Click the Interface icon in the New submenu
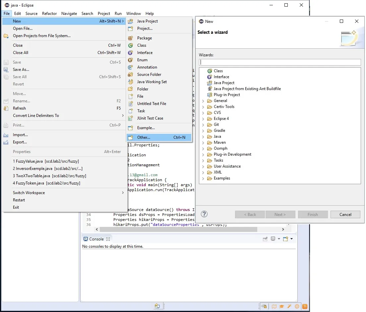366x312 pixels. click(131, 53)
